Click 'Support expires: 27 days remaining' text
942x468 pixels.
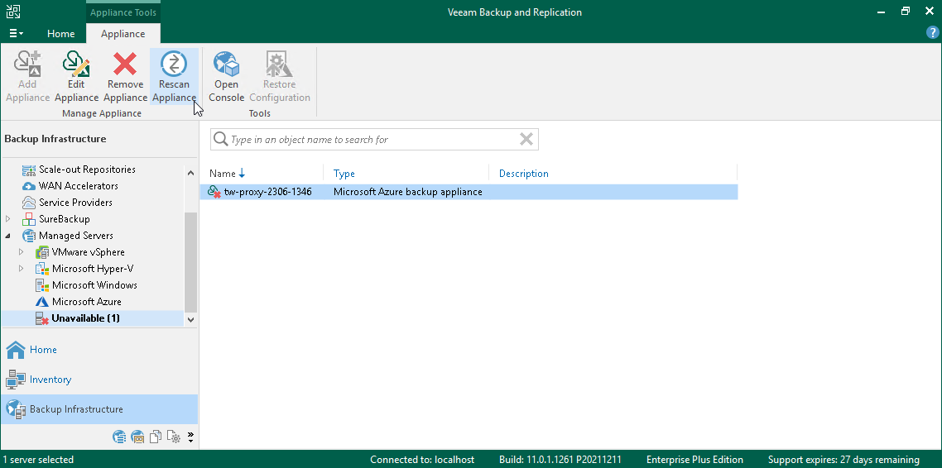843,460
